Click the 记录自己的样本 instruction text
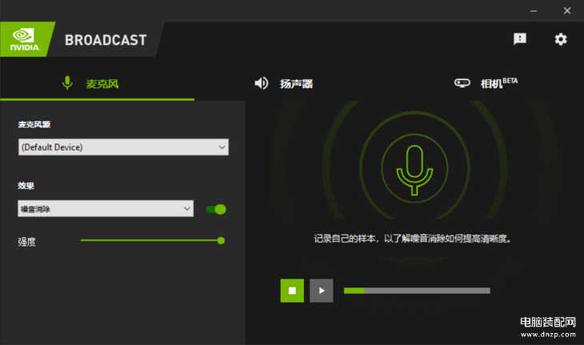584x345 pixels. coord(413,239)
